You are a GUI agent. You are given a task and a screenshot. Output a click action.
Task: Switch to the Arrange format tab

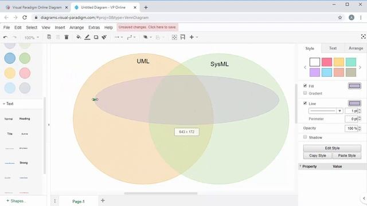point(356,48)
